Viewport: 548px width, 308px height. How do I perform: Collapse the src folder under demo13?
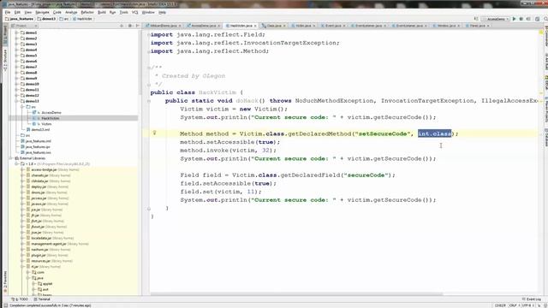(22, 107)
